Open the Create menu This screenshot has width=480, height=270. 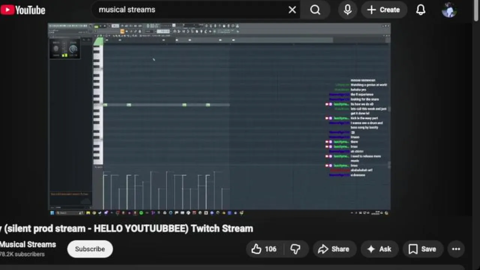pos(384,10)
